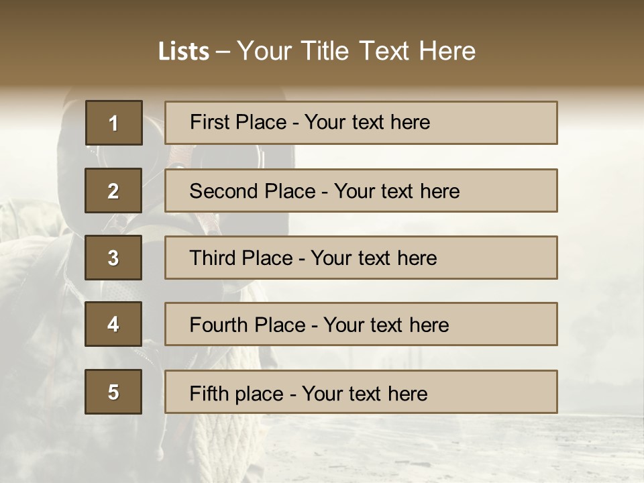Select the number 4 square
Image resolution: width=644 pixels, height=483 pixels.
tap(113, 324)
